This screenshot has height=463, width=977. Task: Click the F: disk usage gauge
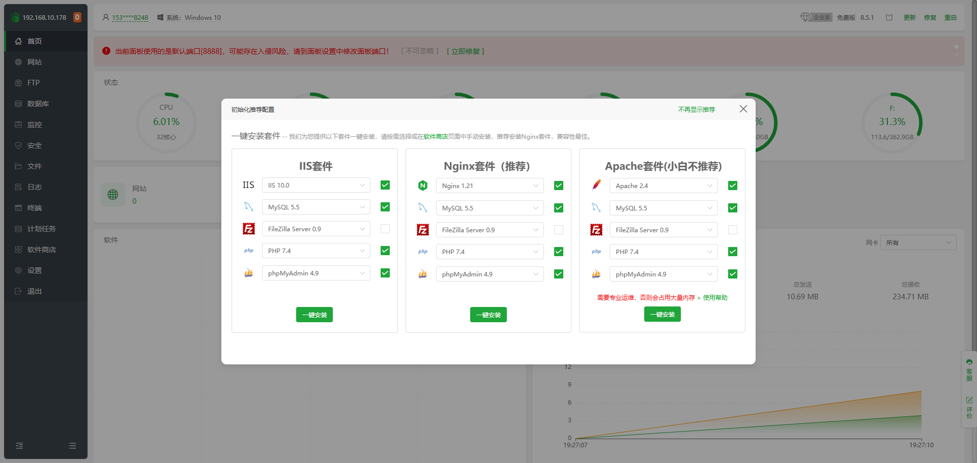892,122
